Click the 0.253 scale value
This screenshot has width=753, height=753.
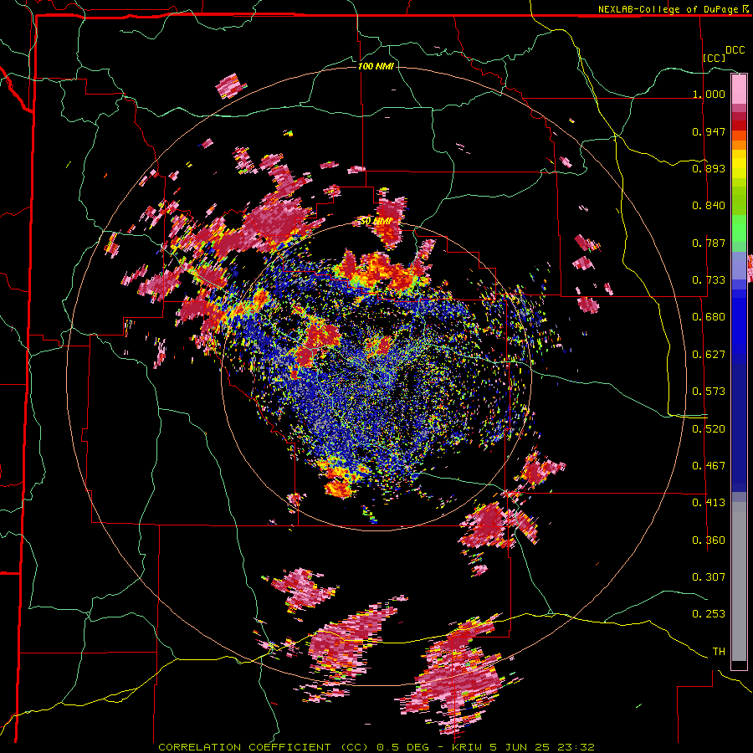(709, 614)
